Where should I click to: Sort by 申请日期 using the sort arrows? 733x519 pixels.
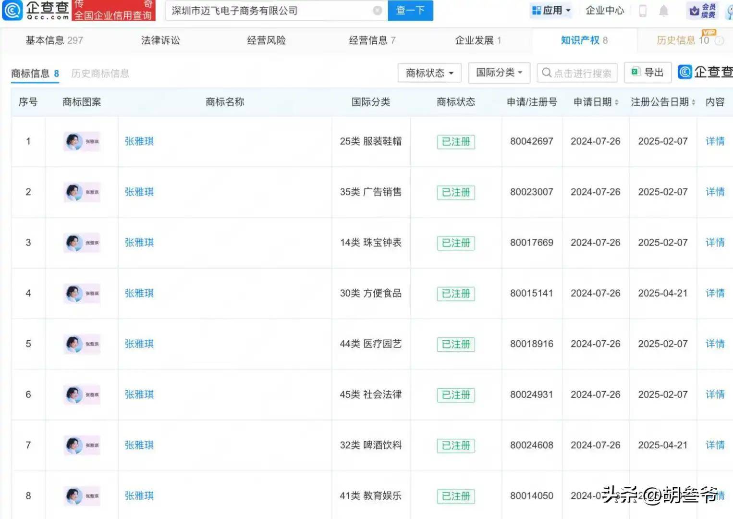coord(616,102)
